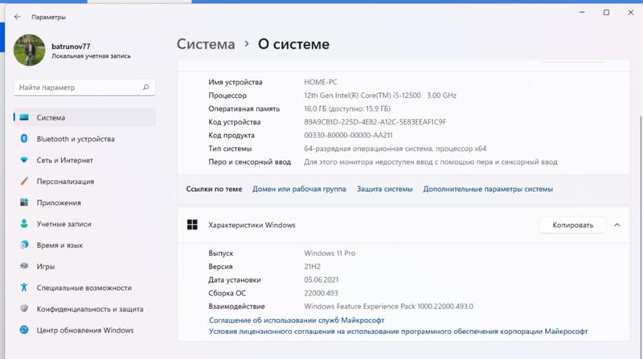Go back with the arrow icon
This screenshot has width=643, height=359.
tap(17, 17)
